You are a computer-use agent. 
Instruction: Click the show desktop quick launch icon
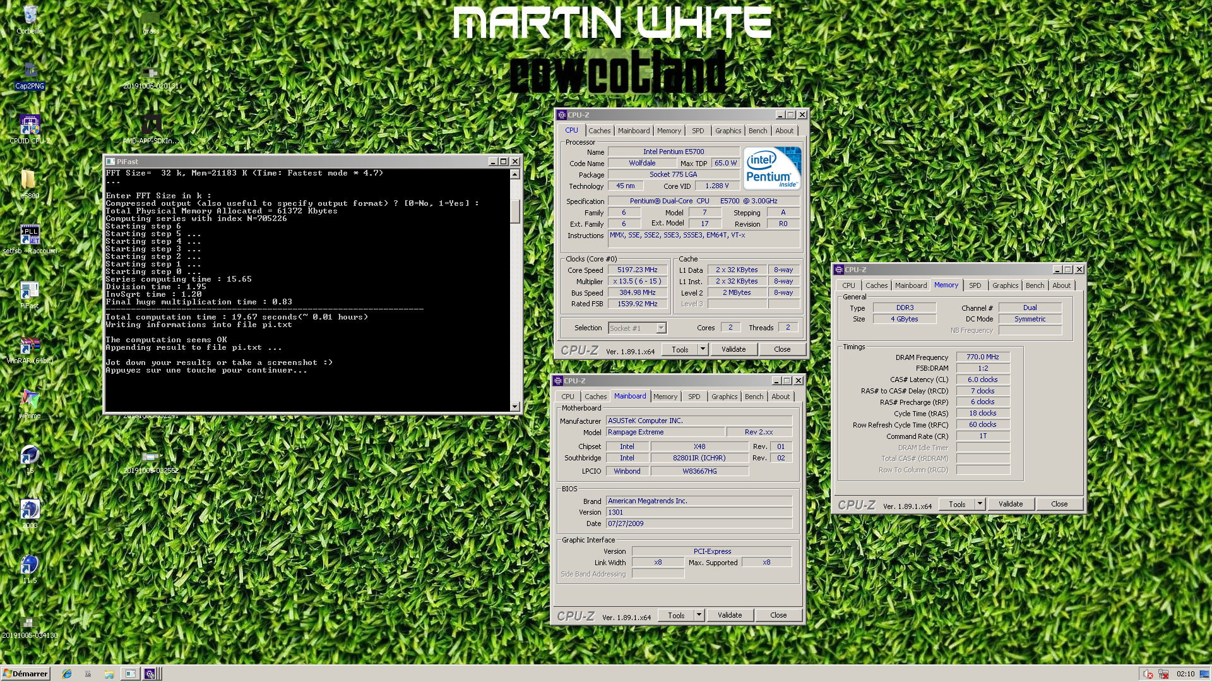click(x=88, y=674)
